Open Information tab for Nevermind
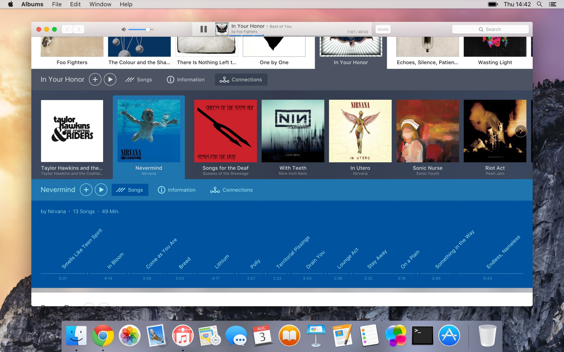This screenshot has height=352, width=564. (x=177, y=190)
